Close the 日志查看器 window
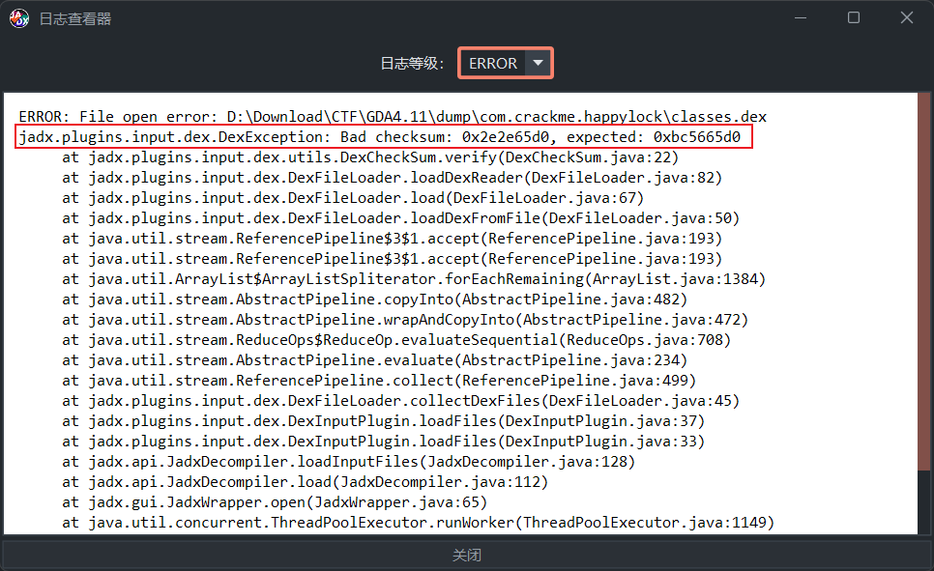 tap(907, 17)
